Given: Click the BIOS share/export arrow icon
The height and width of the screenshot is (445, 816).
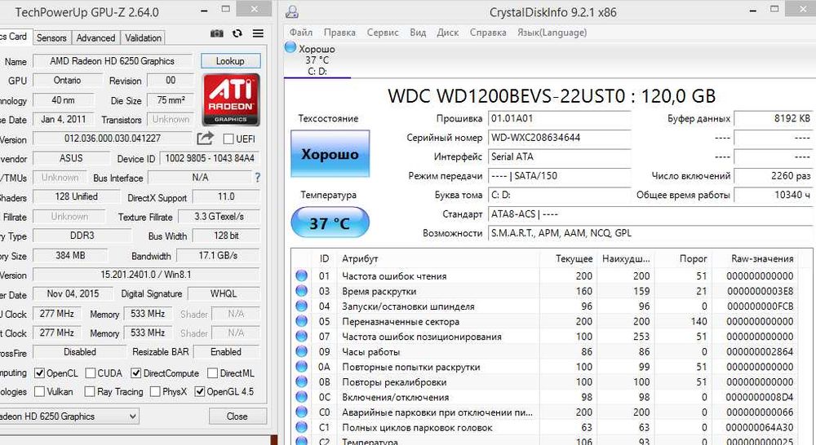Looking at the screenshot, I should click(205, 139).
